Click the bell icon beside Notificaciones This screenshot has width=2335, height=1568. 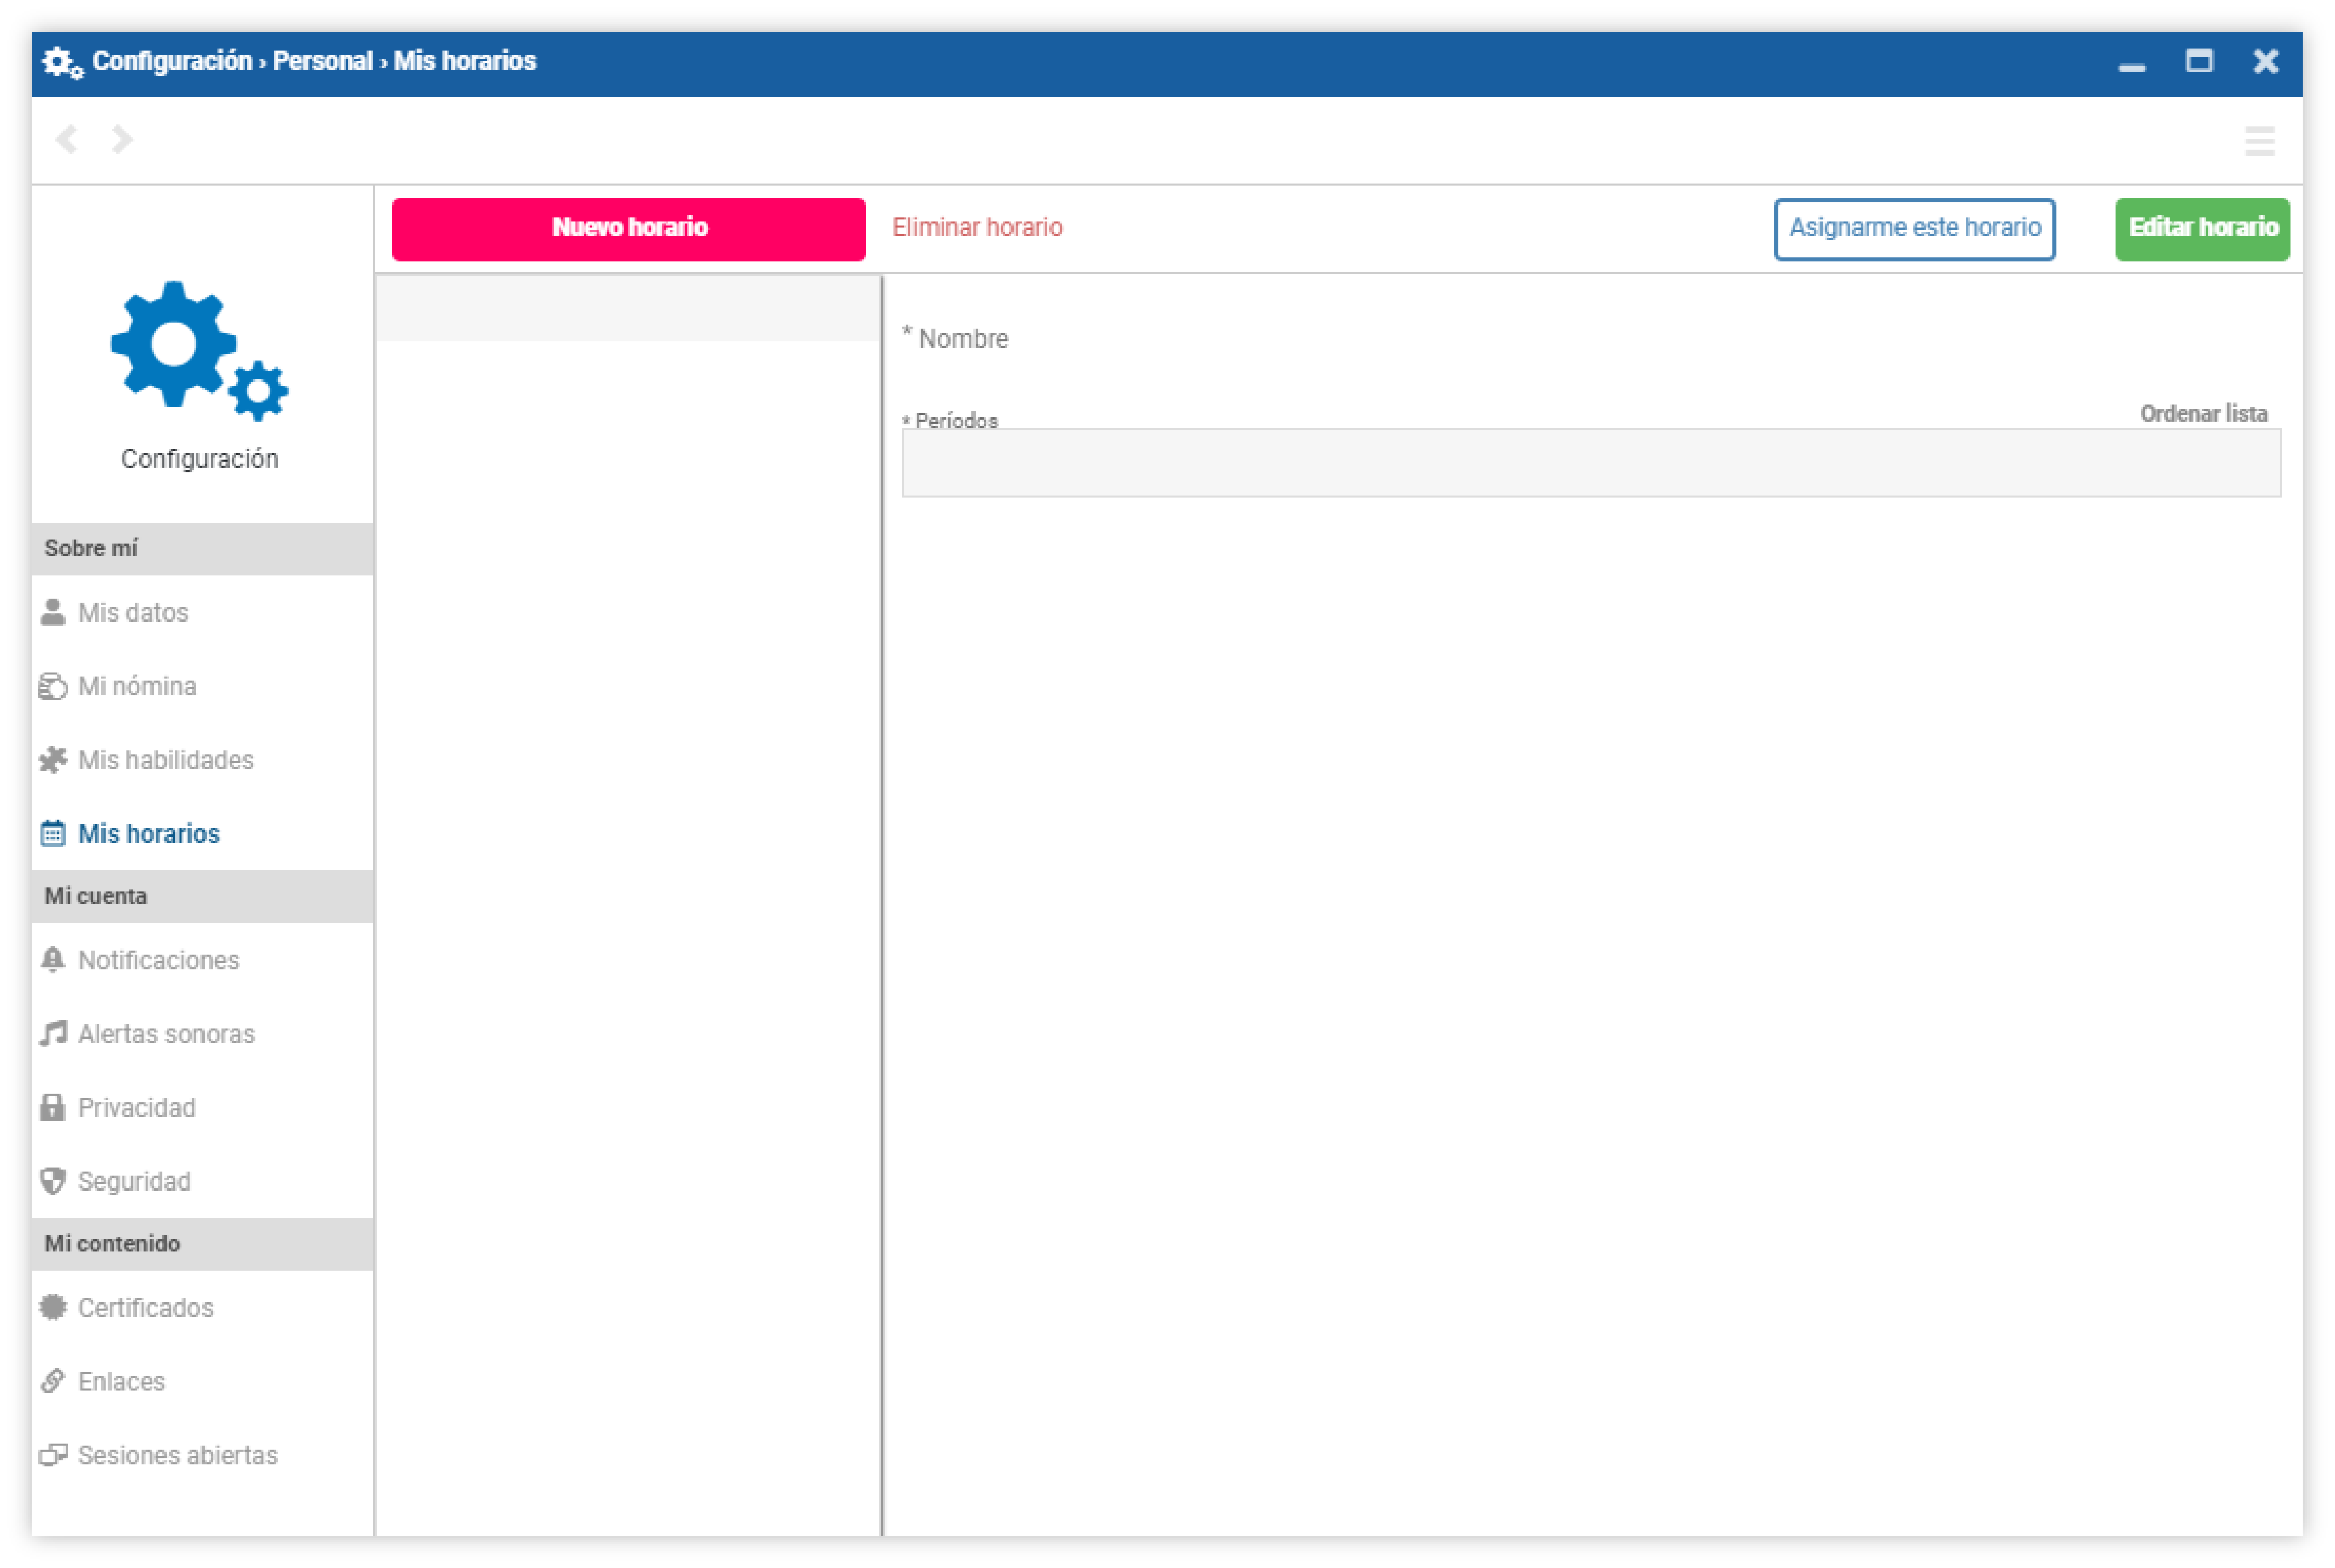tap(53, 960)
